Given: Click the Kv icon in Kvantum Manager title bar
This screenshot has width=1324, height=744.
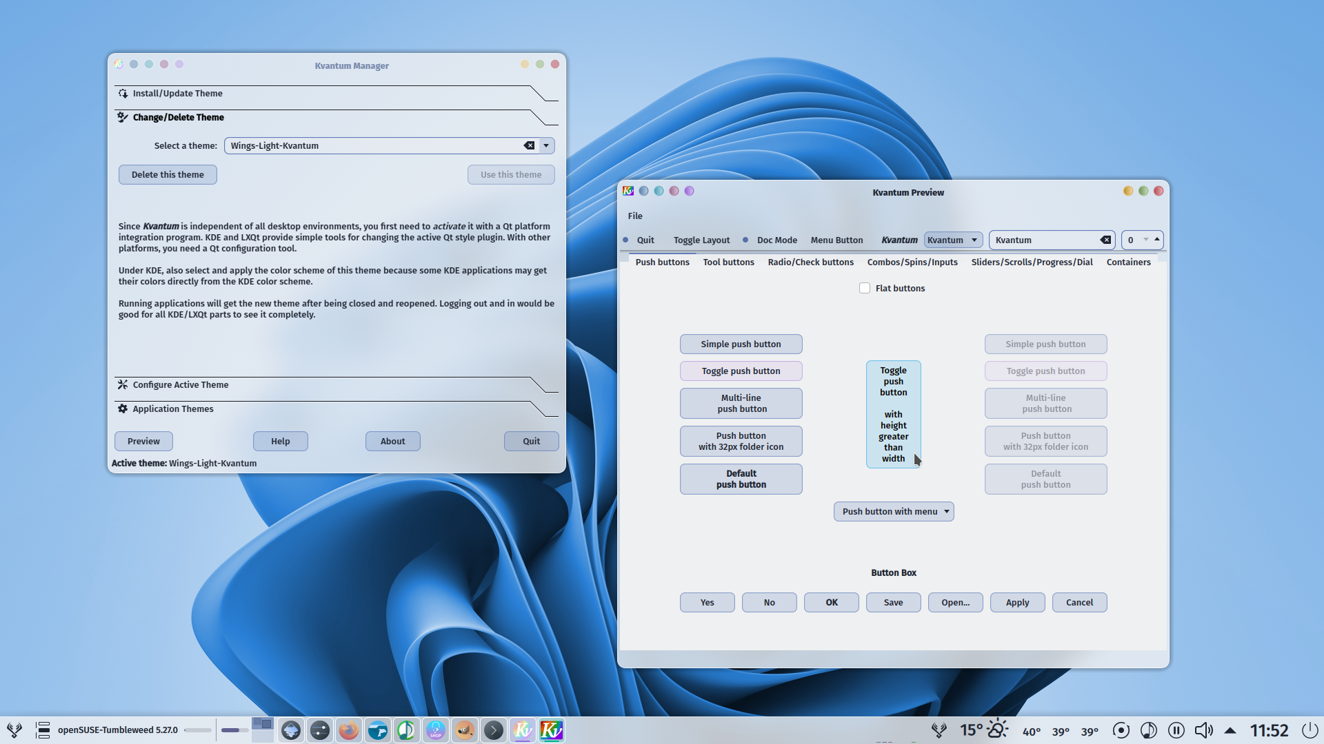Looking at the screenshot, I should point(119,64).
